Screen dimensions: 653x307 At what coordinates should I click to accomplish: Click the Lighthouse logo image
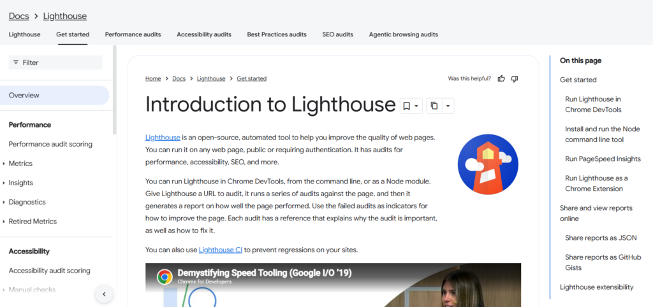point(488,164)
